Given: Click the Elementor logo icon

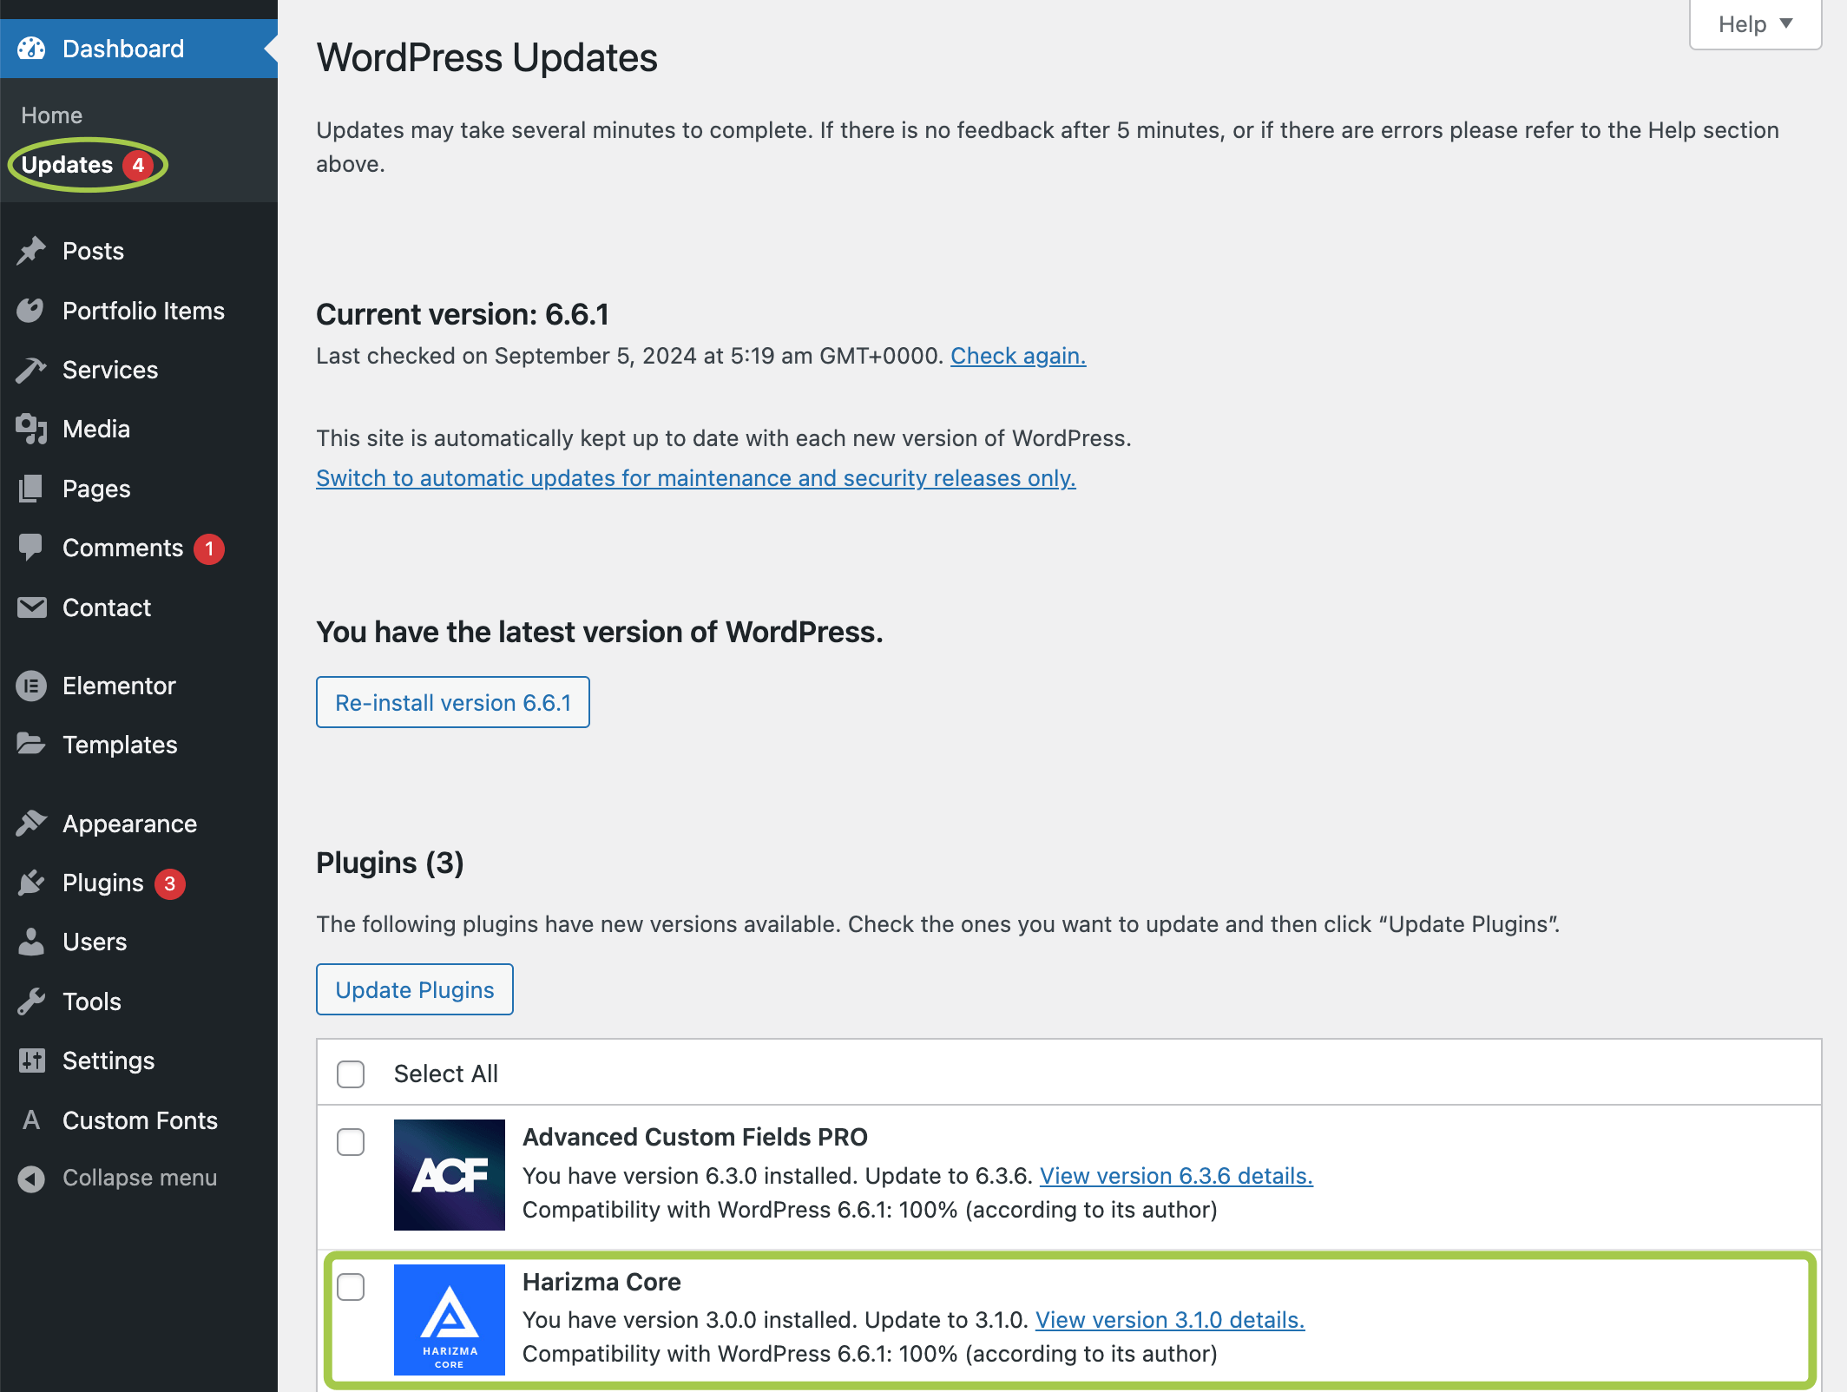Looking at the screenshot, I should tap(31, 686).
